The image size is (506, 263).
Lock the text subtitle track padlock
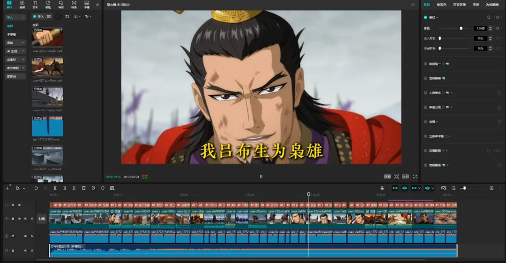coord(13,205)
